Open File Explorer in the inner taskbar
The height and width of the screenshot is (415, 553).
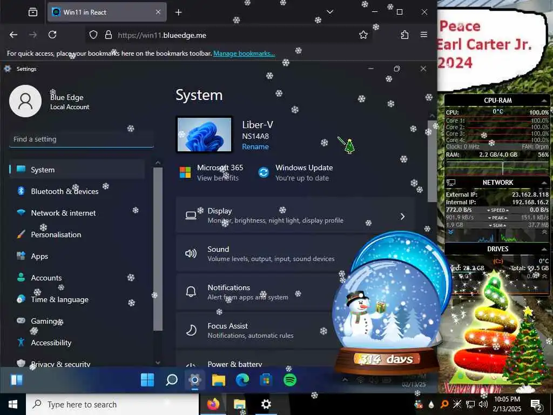(x=218, y=380)
